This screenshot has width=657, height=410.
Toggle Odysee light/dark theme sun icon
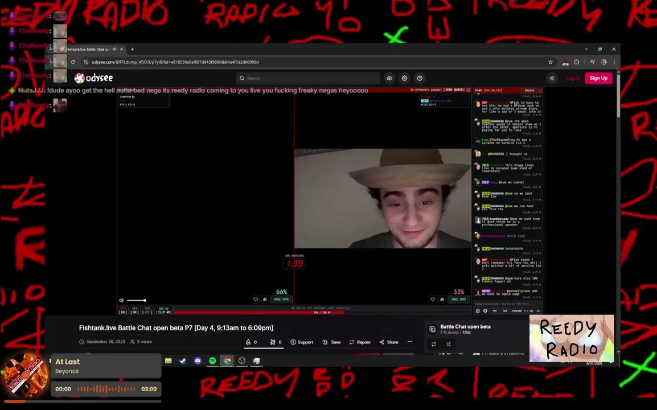[552, 78]
